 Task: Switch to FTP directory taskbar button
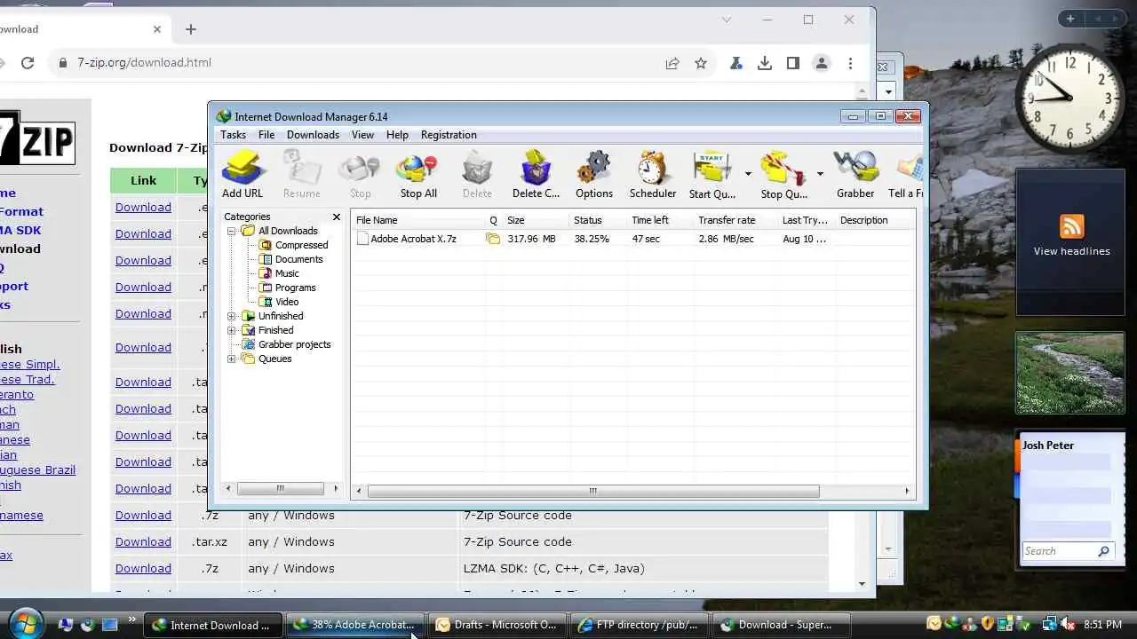640,625
